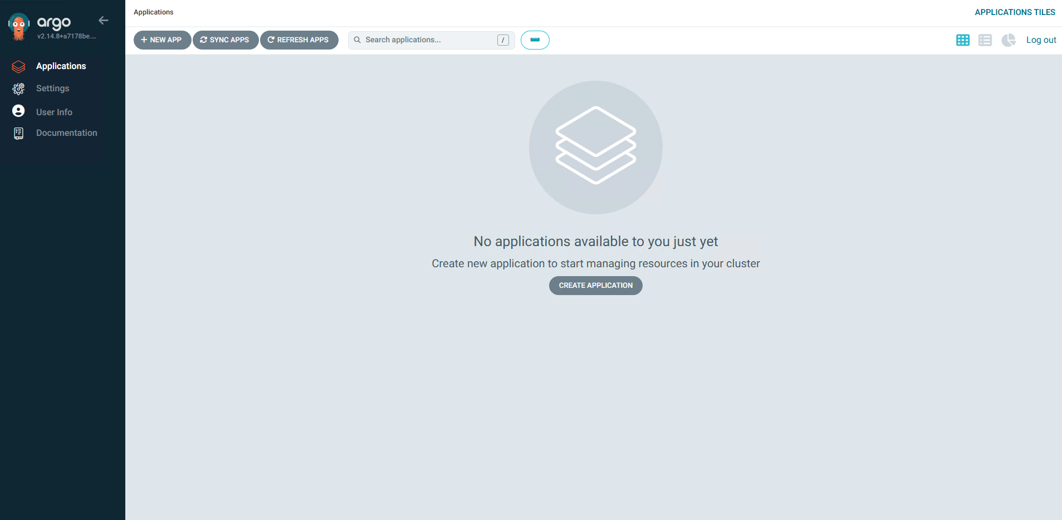Switch to the list view
This screenshot has width=1062, height=520.
coord(985,40)
